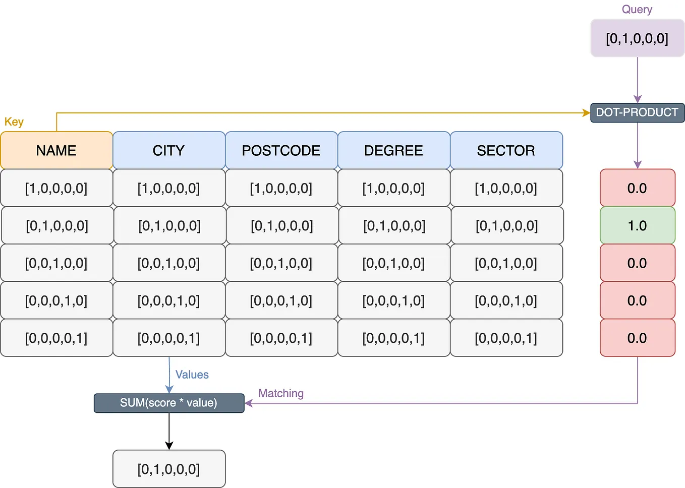This screenshot has width=685, height=488.
Task: Click the Query vector [0,1,0,0,0] box
Action: click(x=637, y=37)
